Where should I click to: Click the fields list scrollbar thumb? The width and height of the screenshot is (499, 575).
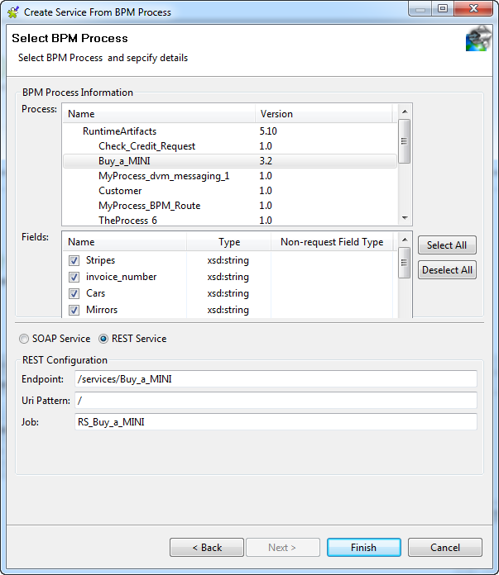click(405, 263)
